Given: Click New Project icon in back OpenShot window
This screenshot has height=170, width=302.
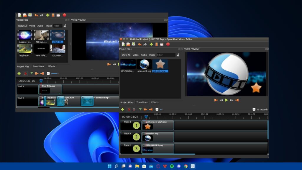Looking at the screenshot, I should click(20, 15).
